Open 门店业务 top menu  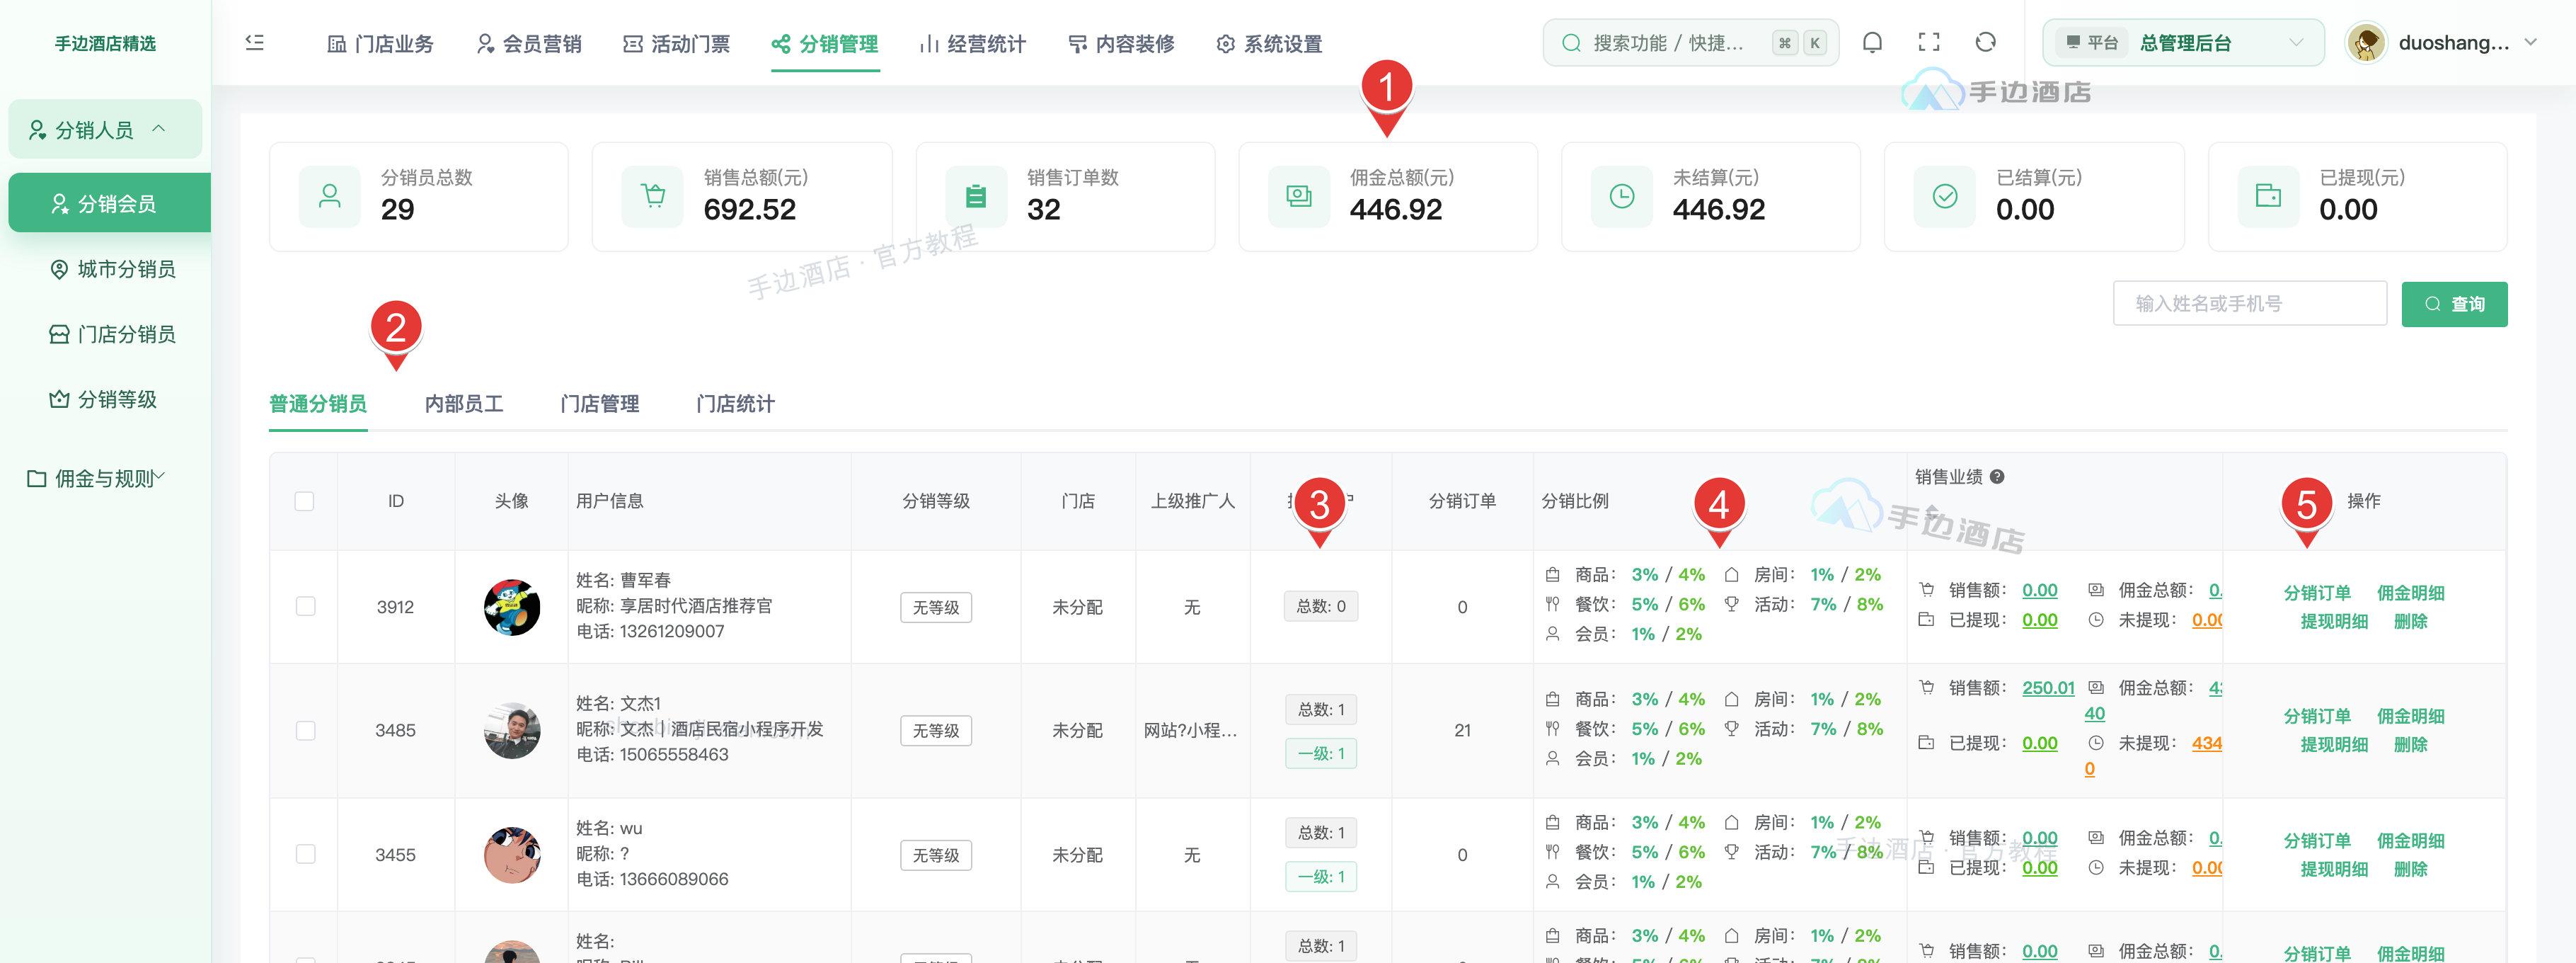[381, 44]
